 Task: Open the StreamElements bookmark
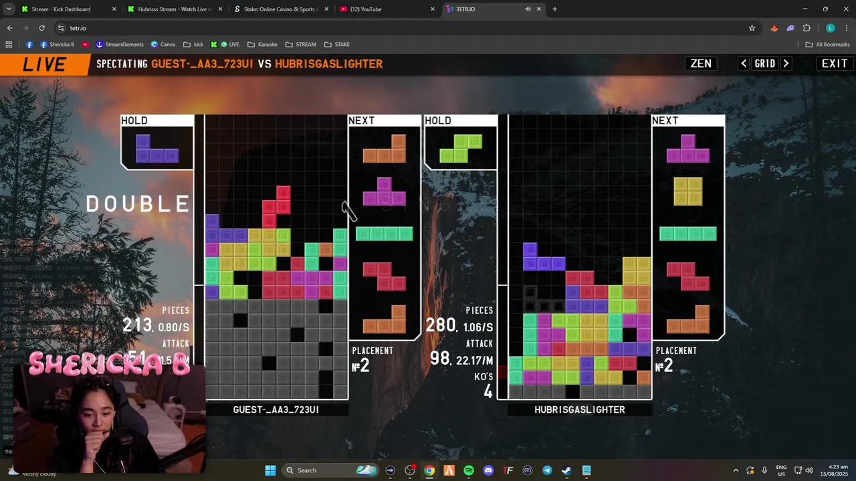tap(120, 45)
